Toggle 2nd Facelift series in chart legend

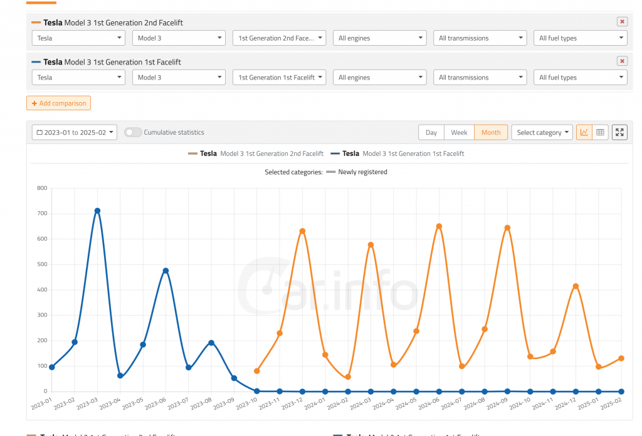256,153
